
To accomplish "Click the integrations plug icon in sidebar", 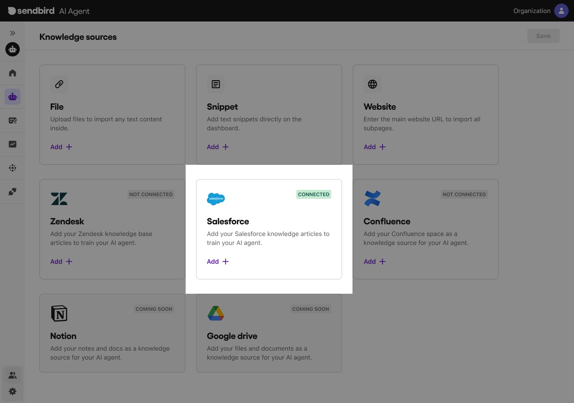I will pyautogui.click(x=12, y=192).
